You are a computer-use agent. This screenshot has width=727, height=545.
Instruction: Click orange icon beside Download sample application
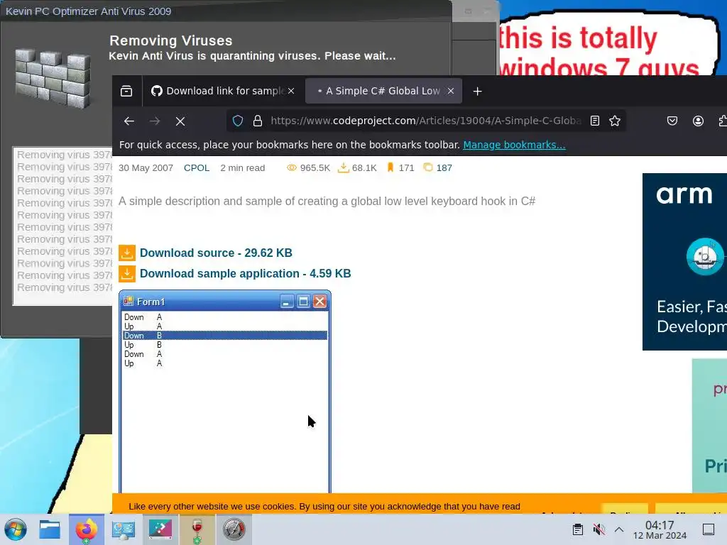(127, 273)
